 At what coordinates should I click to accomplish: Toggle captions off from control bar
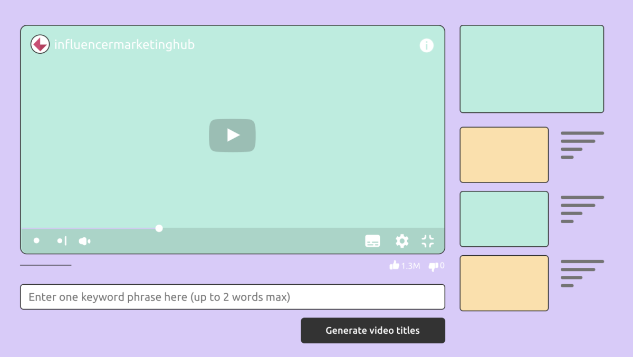click(x=372, y=240)
